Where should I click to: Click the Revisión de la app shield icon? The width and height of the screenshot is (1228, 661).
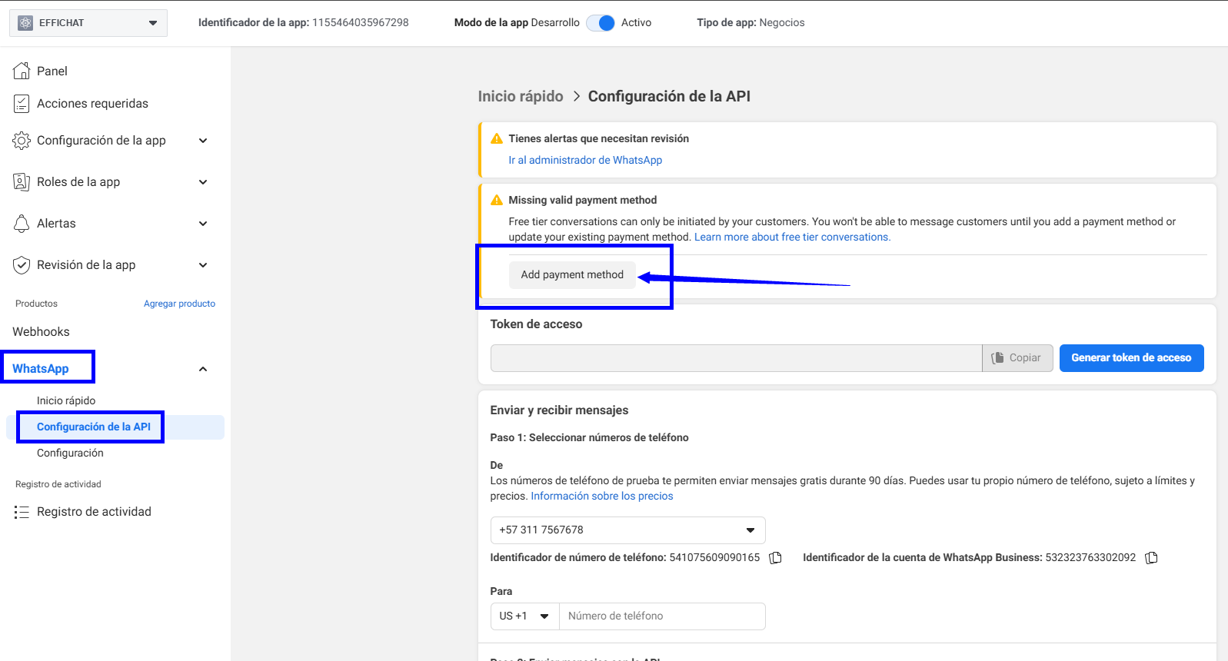coord(22,265)
